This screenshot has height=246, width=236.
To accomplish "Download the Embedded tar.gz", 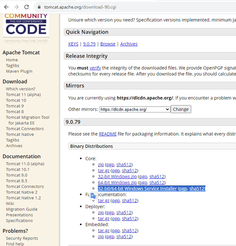I will [x=103, y=231].
